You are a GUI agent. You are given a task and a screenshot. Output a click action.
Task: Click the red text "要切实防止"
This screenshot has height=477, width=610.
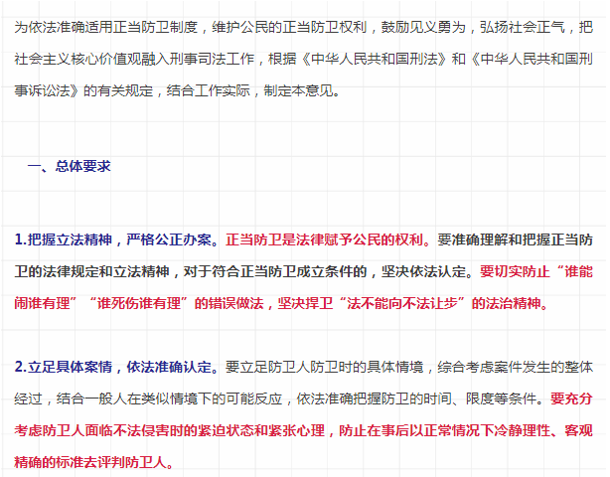coord(515,271)
